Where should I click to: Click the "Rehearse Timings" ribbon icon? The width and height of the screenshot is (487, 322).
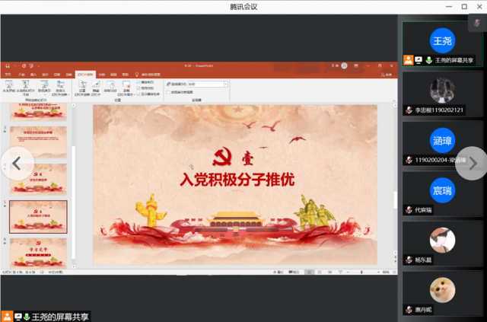110,85
